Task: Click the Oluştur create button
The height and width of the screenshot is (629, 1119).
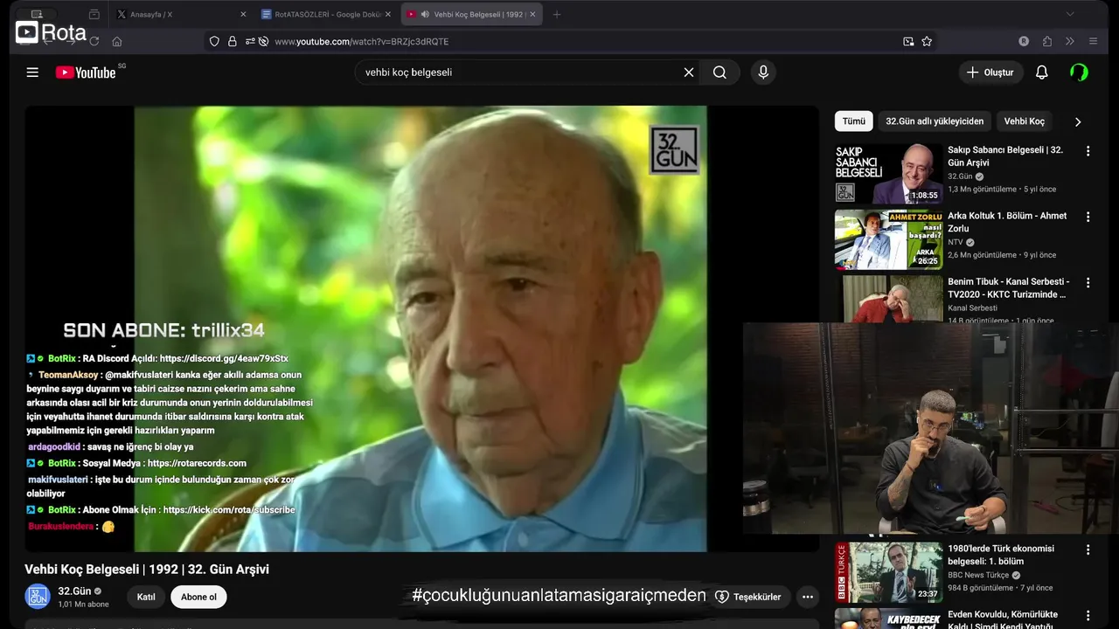Action: click(x=990, y=73)
